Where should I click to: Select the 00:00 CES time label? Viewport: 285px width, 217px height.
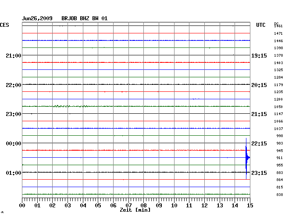click(x=14, y=144)
